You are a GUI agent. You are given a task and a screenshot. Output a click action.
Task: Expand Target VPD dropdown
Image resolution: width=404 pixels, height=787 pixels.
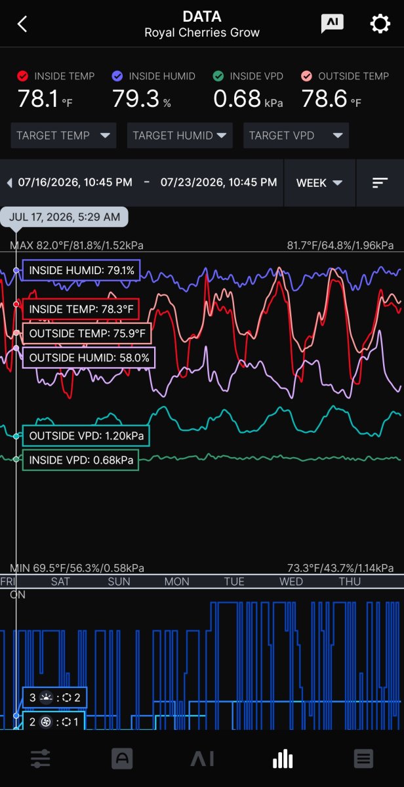(x=296, y=136)
